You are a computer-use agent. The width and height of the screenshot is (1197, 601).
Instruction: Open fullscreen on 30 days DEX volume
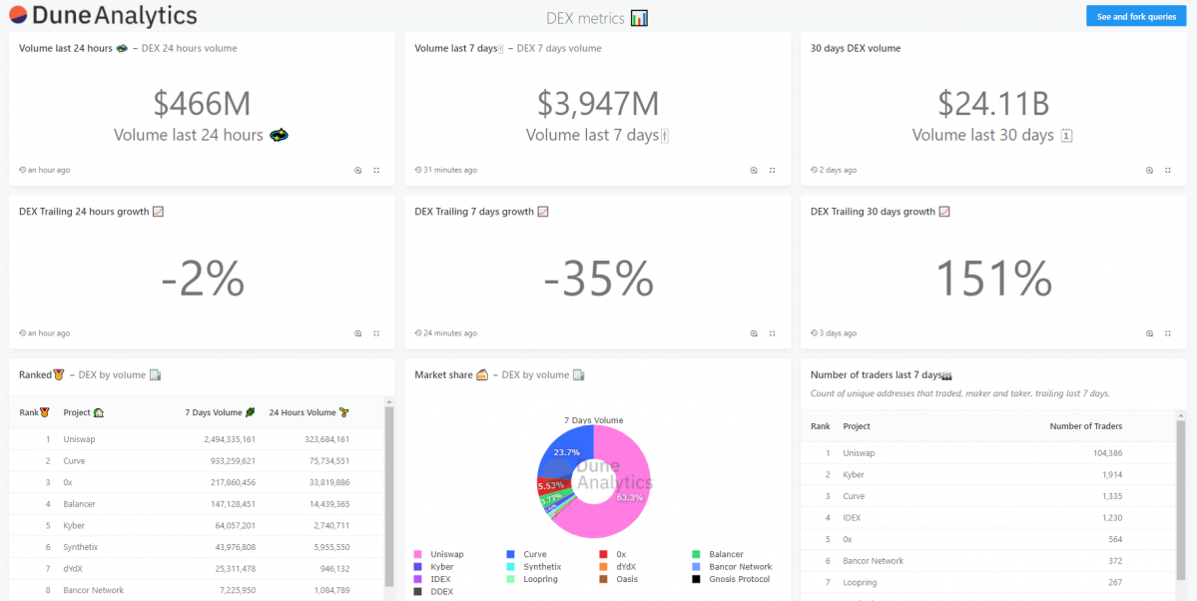tap(1168, 170)
